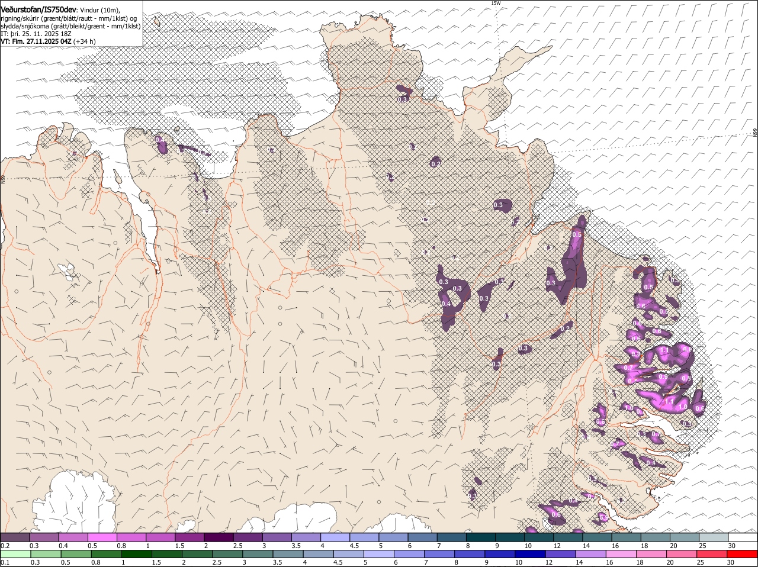Click the snow legend swatch starting at 1.5
758x567 pixels.
tap(189, 537)
